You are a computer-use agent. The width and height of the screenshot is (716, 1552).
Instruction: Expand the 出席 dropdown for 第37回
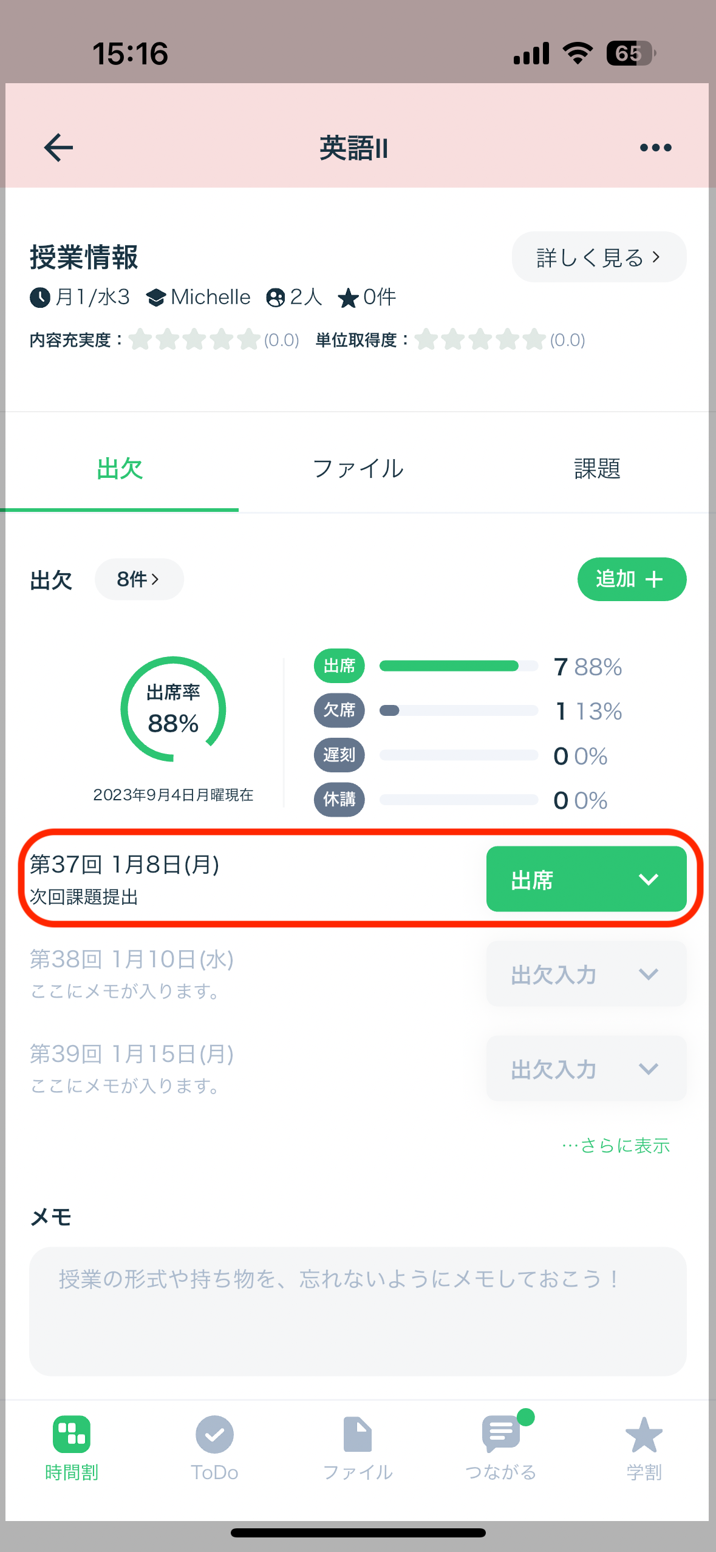click(x=587, y=879)
